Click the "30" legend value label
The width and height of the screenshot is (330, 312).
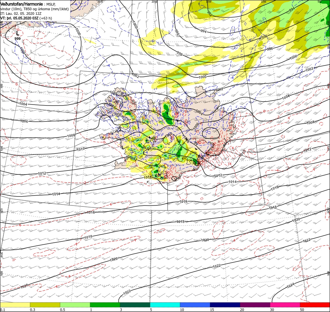pos(272,310)
